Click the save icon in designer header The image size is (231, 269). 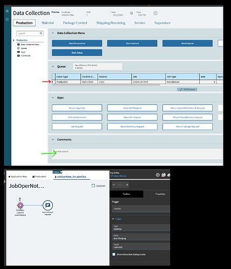(164, 175)
